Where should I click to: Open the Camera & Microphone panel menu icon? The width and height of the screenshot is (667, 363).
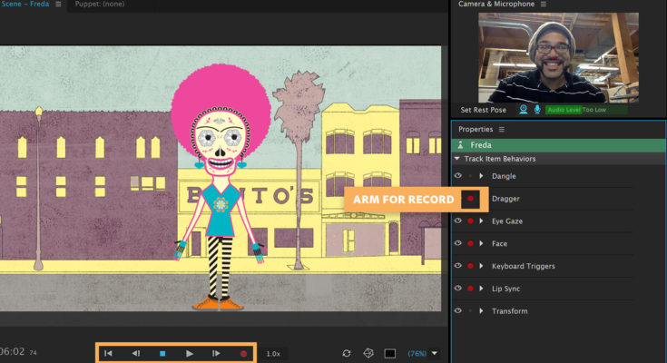click(x=544, y=4)
